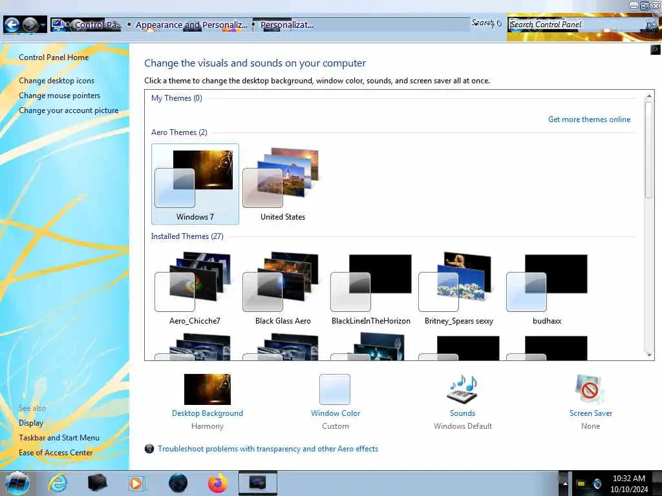Launch Firefox from taskbar
662x496 pixels.
tap(217, 483)
